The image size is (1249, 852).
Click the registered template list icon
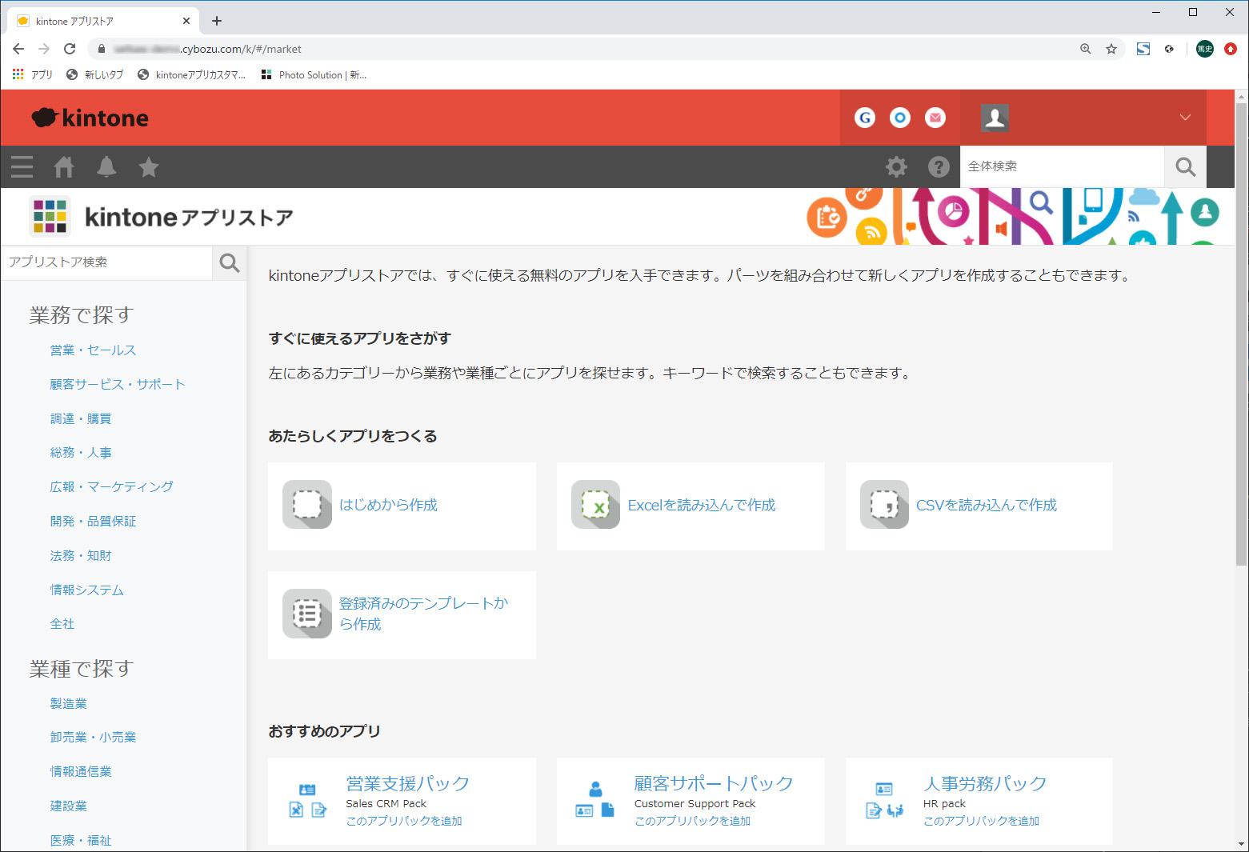307,613
